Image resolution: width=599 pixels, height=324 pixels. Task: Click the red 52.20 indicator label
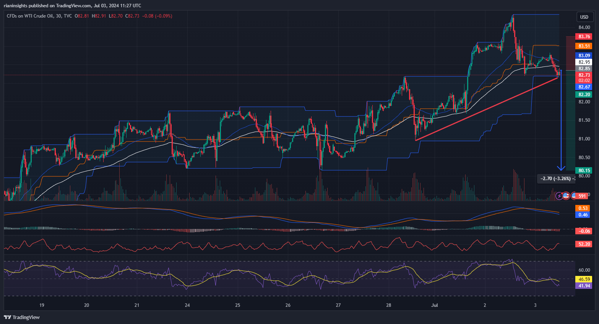tap(584, 244)
